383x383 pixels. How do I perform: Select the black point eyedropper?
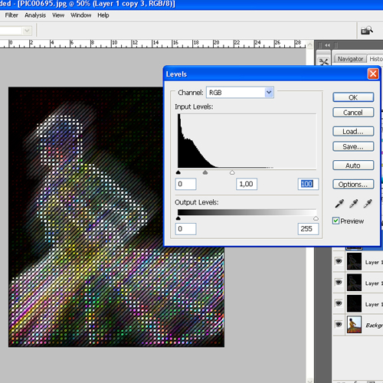[x=339, y=204]
